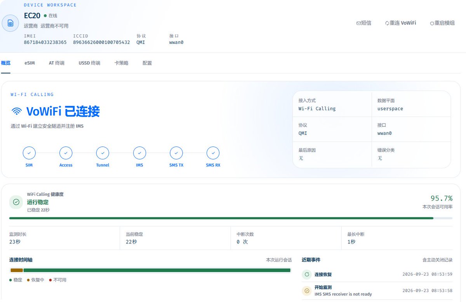Click the 连接恢复 event entry
Screen dimensions: 466x302
coord(377,274)
